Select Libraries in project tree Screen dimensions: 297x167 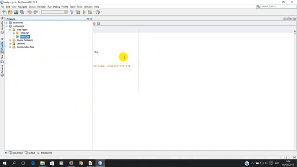point(20,44)
